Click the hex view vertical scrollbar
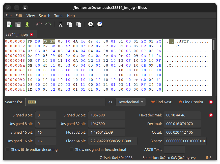The height and width of the screenshot is (164, 220). click(x=213, y=45)
